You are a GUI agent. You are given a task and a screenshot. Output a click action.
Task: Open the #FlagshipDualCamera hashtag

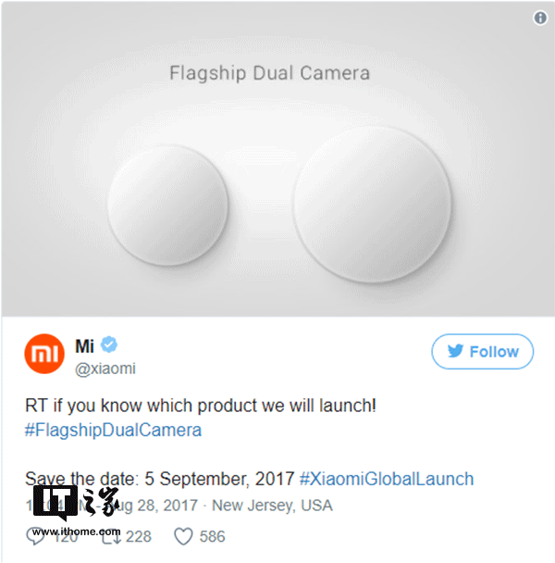pos(113,430)
